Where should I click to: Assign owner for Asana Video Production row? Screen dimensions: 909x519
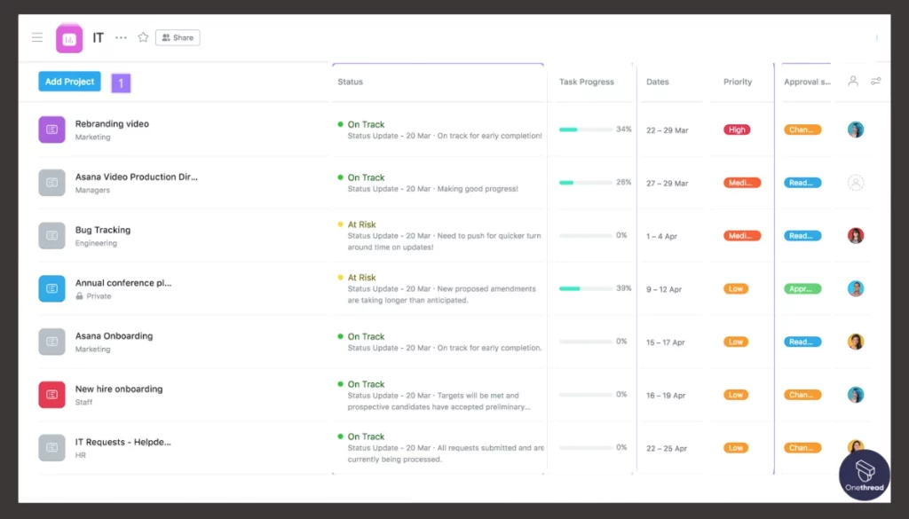[x=856, y=183]
